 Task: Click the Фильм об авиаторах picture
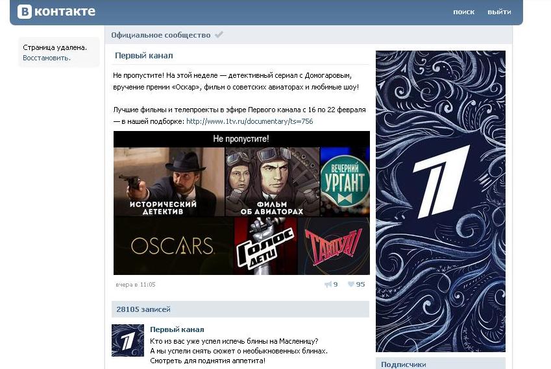[273, 182]
